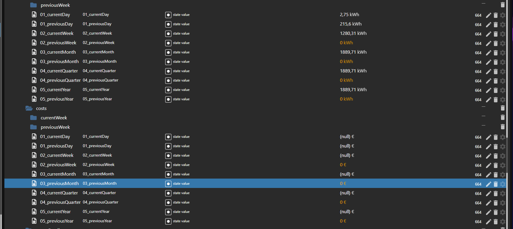The image size is (513, 229).
Task: Click the edit pencil in the 2,75 kWh row
Action: point(488,15)
